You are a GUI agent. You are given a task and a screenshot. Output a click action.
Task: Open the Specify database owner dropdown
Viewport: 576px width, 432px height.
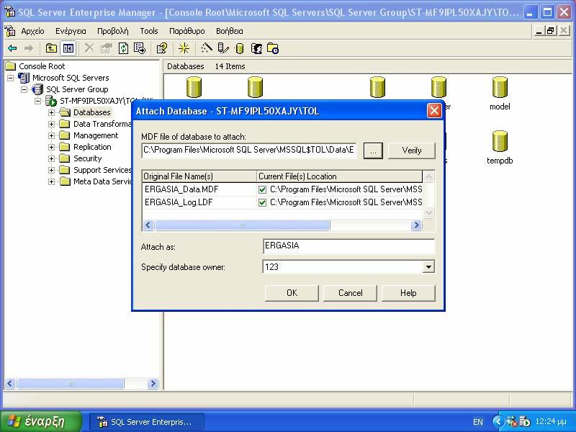coord(428,267)
